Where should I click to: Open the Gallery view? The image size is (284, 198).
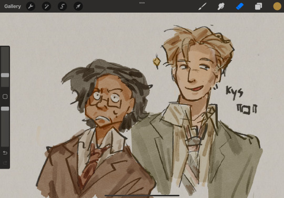coord(13,6)
